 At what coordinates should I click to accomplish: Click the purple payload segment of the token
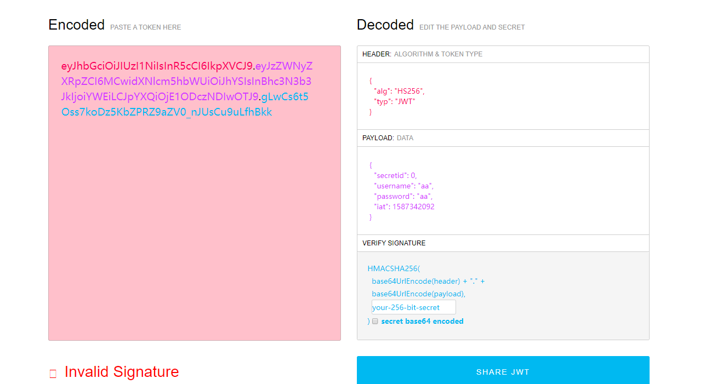coord(186,82)
